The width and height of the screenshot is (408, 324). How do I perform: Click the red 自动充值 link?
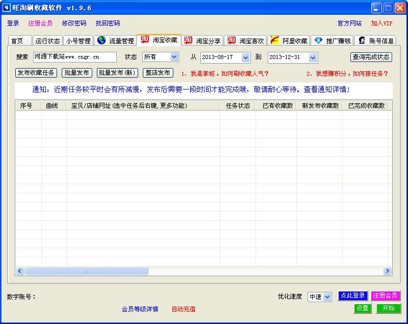[184, 309]
